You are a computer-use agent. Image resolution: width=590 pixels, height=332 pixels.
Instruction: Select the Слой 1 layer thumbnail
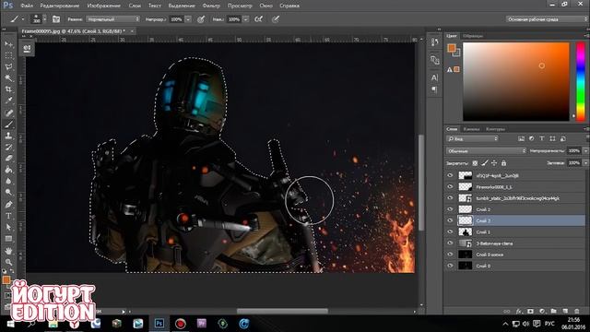coord(465,231)
